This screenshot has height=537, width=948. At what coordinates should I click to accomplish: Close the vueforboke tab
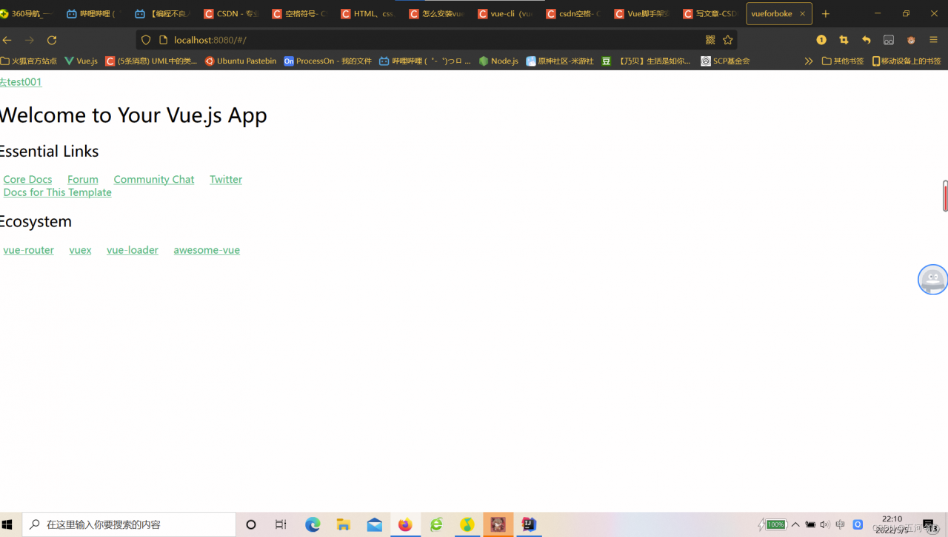[x=802, y=13]
